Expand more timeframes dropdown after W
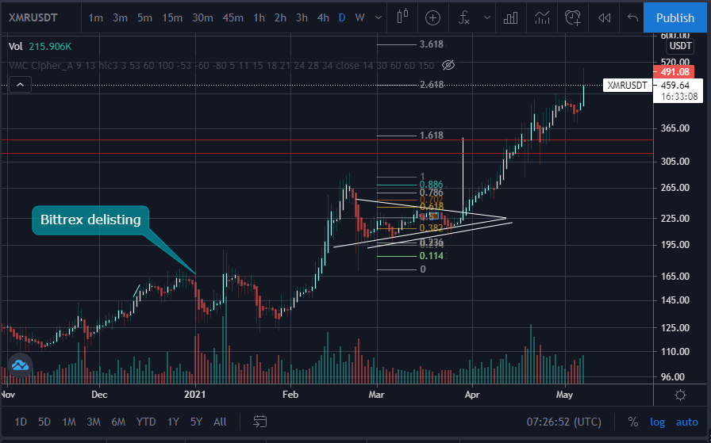Viewport: 711px width, 443px height. point(379,17)
